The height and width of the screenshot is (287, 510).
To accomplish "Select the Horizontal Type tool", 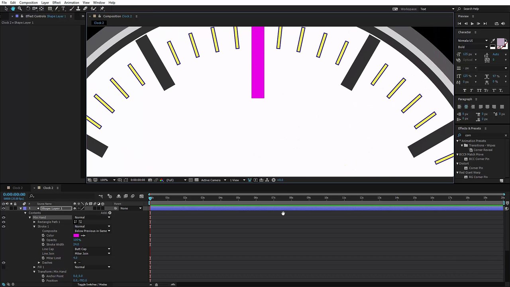I will (x=63, y=8).
